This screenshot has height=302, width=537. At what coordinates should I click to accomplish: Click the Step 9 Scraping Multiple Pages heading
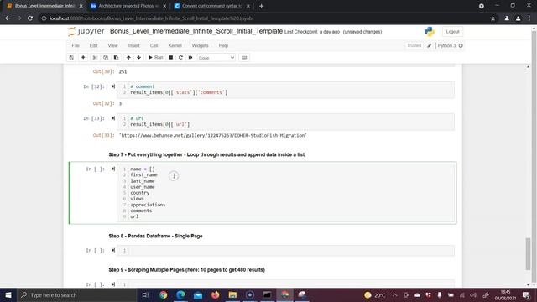(186, 270)
